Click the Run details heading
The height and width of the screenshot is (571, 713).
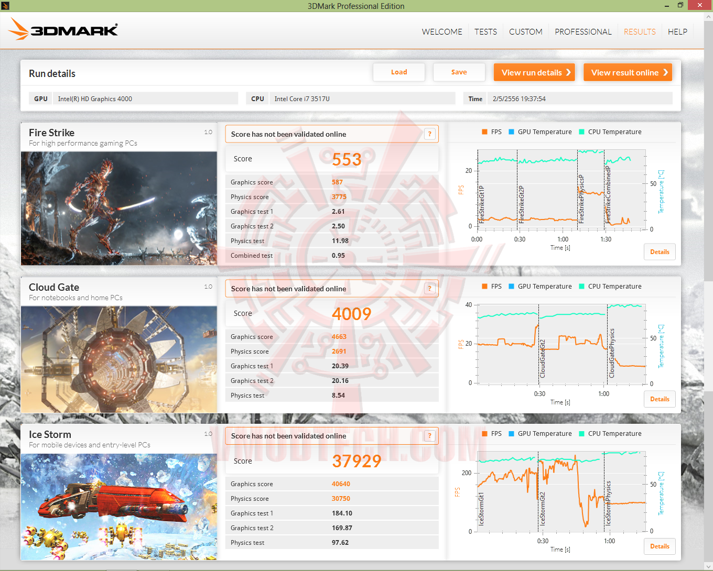(x=52, y=74)
